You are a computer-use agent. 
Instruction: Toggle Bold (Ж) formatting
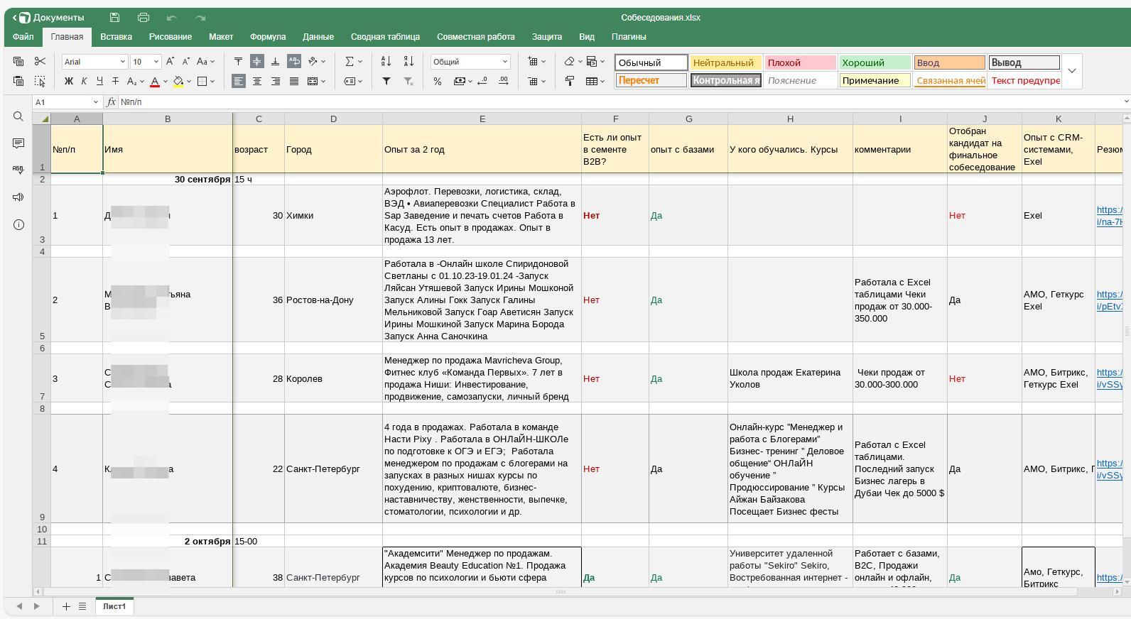[69, 82]
